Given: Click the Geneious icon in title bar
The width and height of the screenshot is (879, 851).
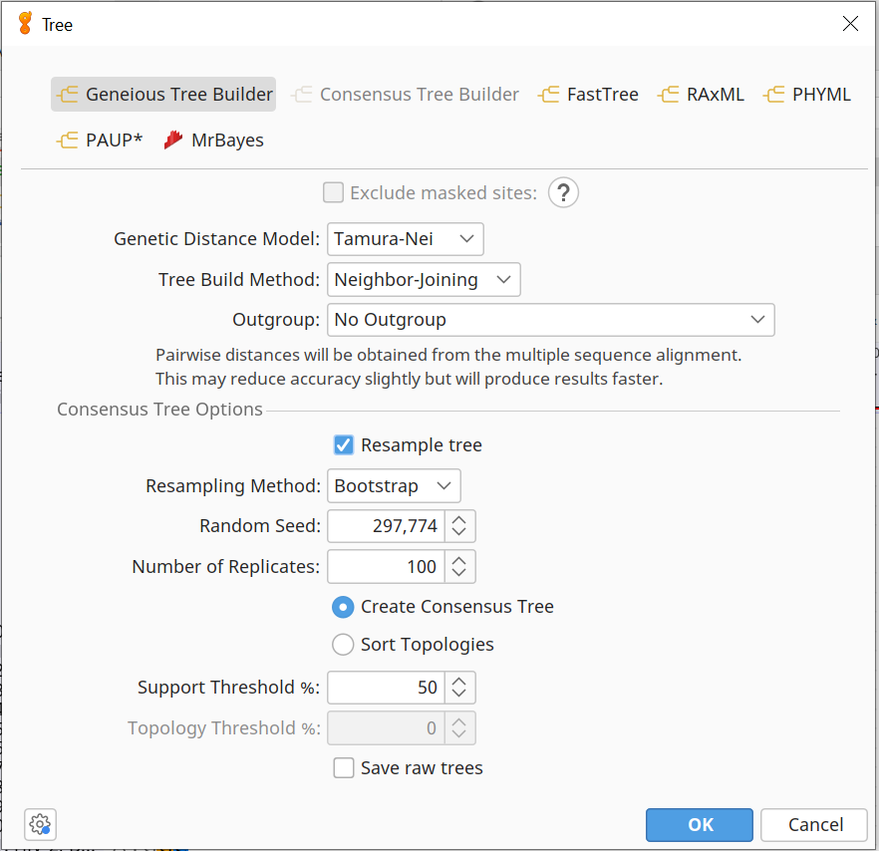Looking at the screenshot, I should click(x=25, y=24).
